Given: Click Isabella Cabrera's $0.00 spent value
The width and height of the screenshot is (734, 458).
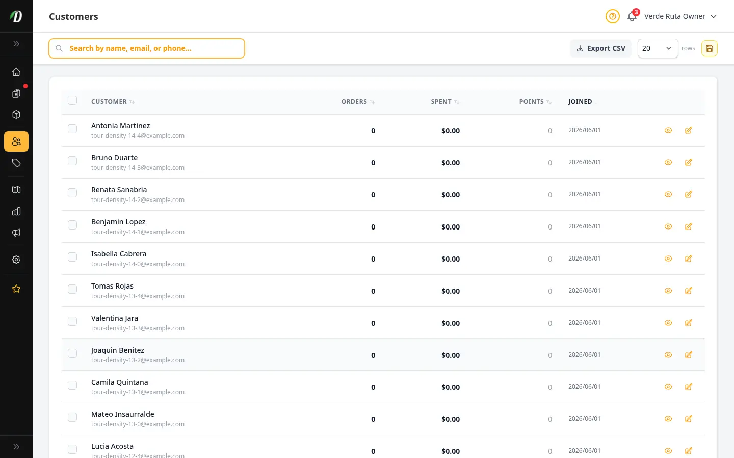Looking at the screenshot, I should [451, 259].
